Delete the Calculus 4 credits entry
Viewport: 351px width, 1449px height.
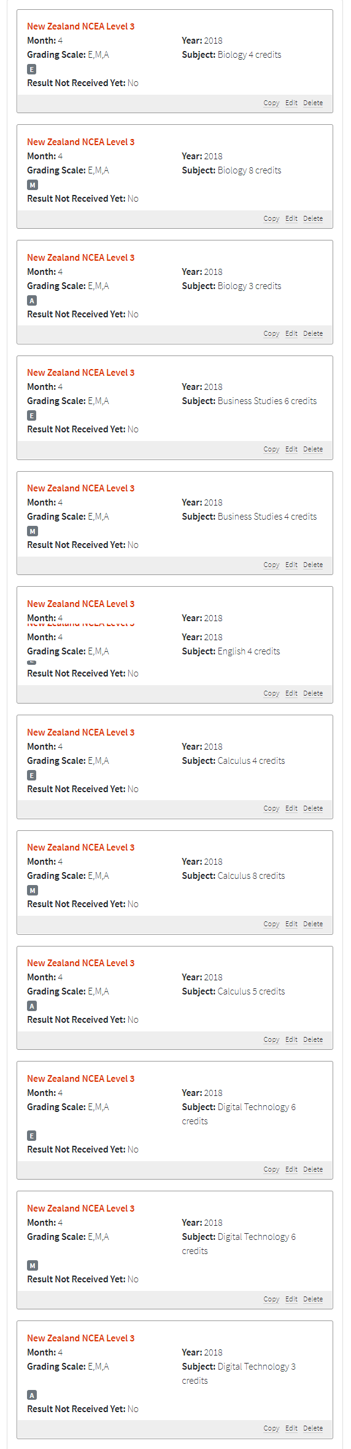click(x=313, y=808)
